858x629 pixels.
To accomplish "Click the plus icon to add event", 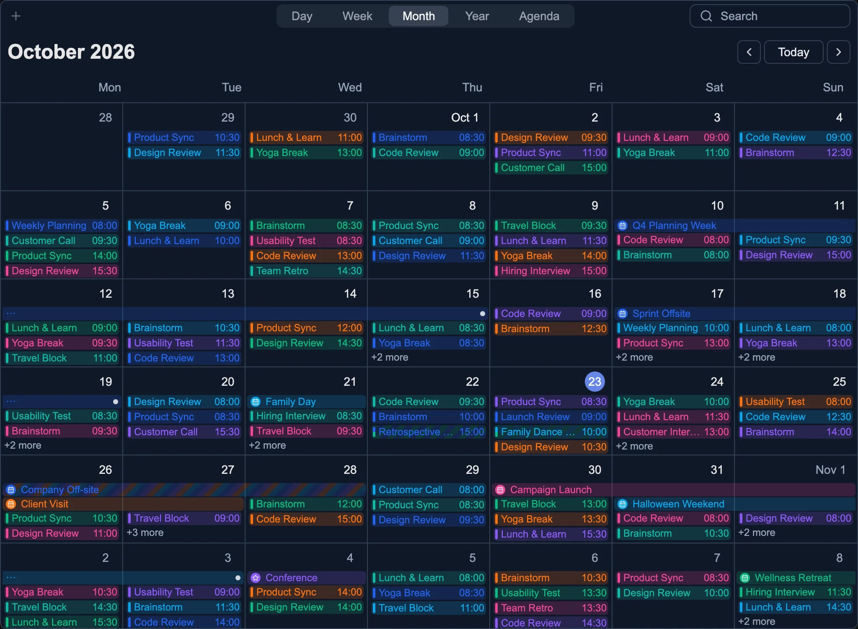I will click(16, 16).
